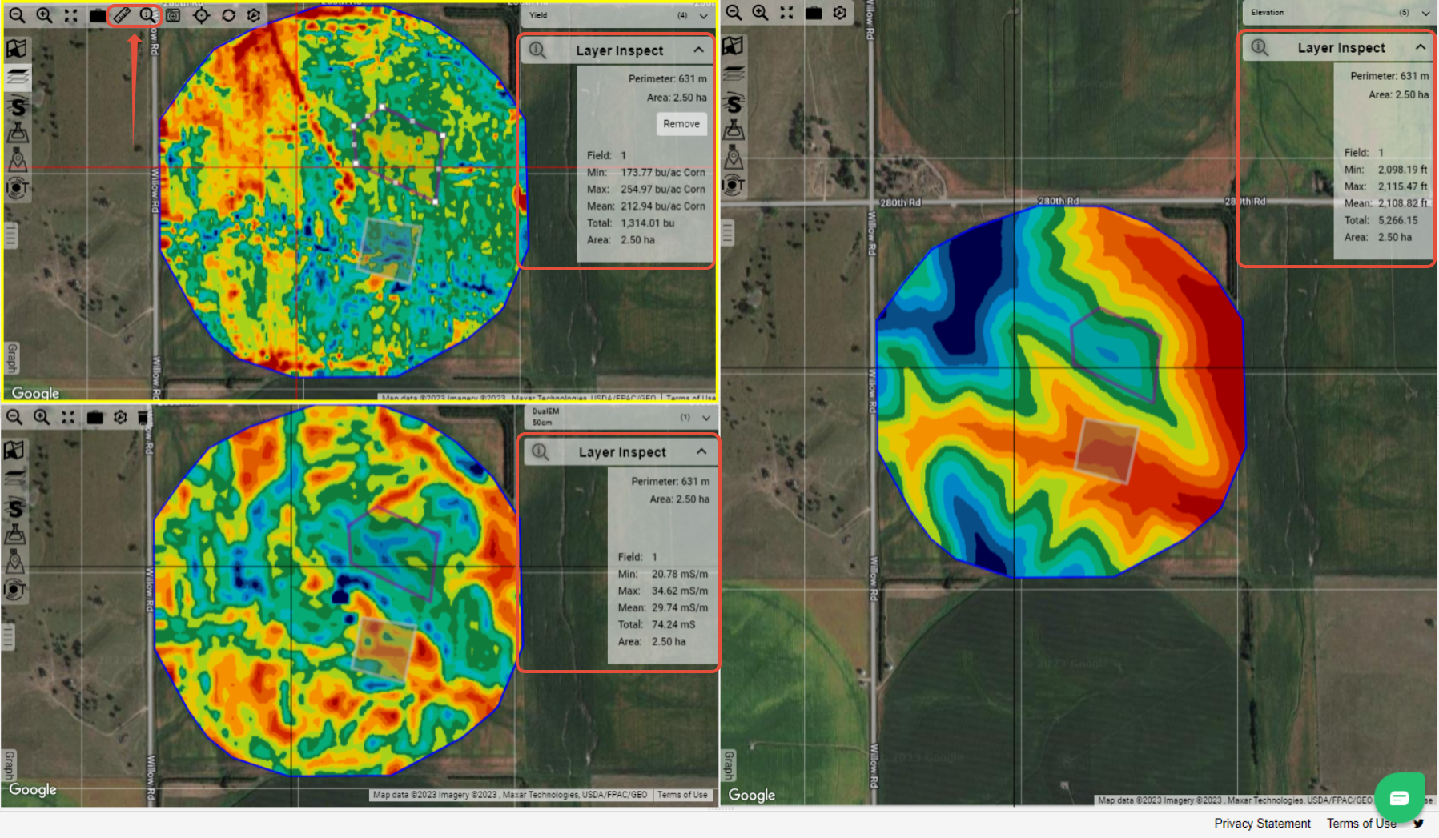Zoom in on the DualEM map
This screenshot has width=1439, height=838.
[x=42, y=417]
